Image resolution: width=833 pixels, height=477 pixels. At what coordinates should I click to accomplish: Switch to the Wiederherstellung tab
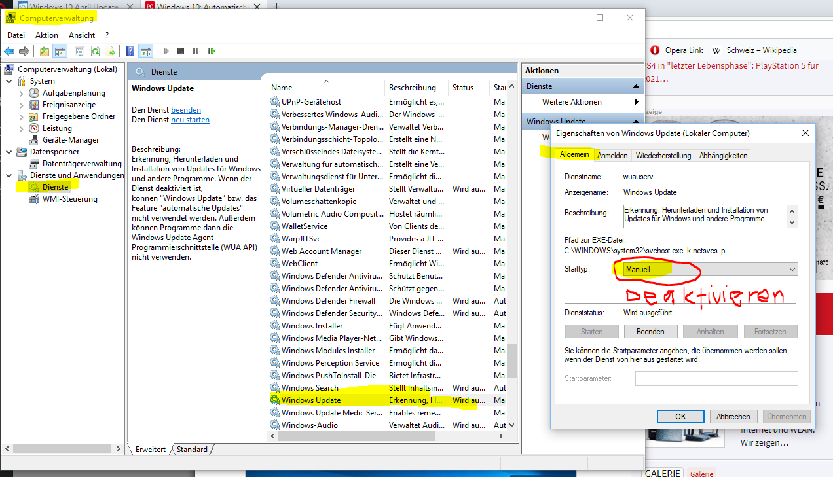tap(663, 156)
